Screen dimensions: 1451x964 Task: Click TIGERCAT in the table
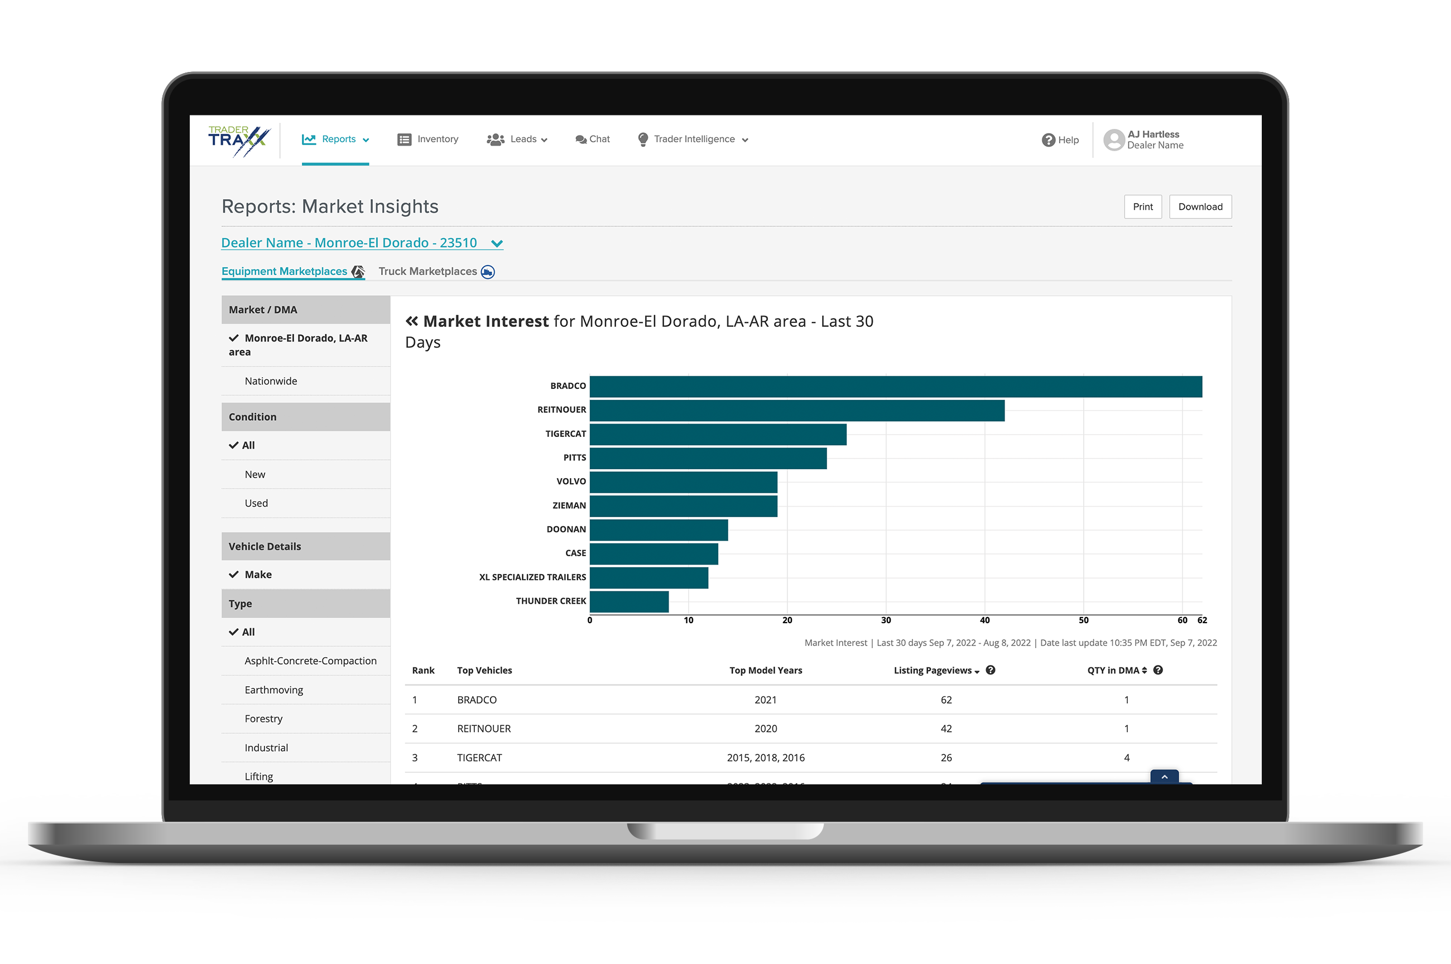[479, 758]
